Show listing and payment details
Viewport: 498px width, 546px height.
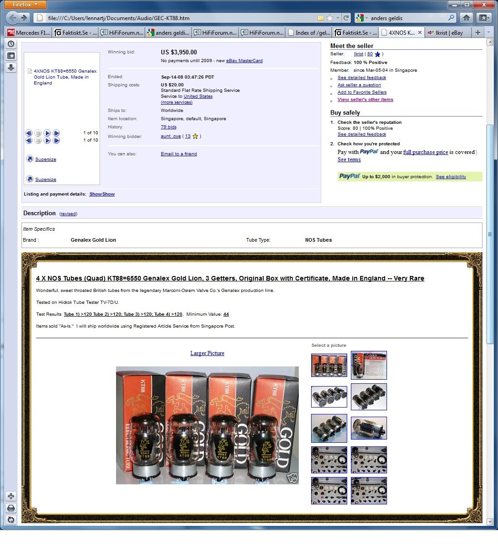102,194
